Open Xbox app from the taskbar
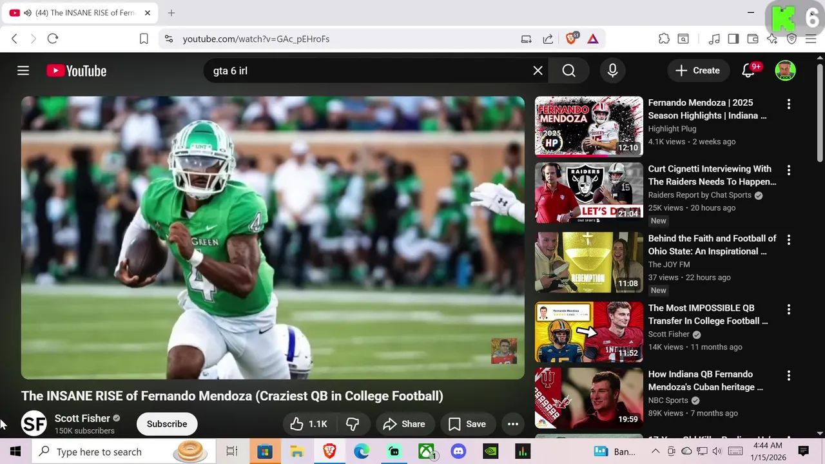825x464 pixels. (426, 452)
